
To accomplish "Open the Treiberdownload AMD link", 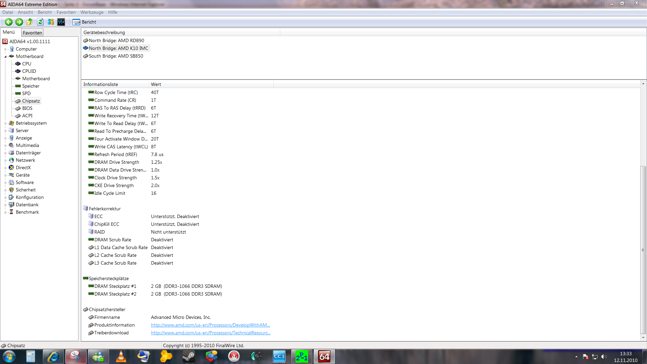I will tap(211, 333).
